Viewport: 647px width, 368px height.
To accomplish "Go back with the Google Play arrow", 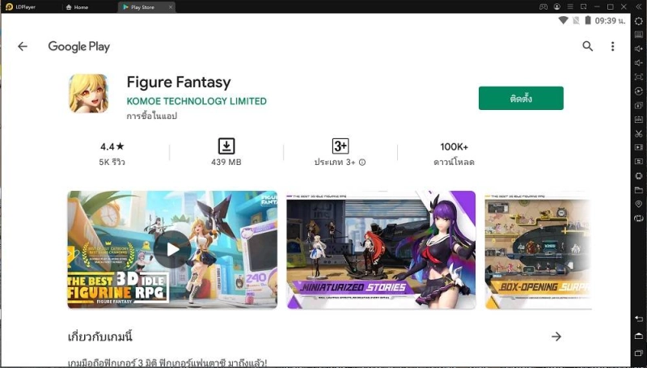I will [x=23, y=46].
